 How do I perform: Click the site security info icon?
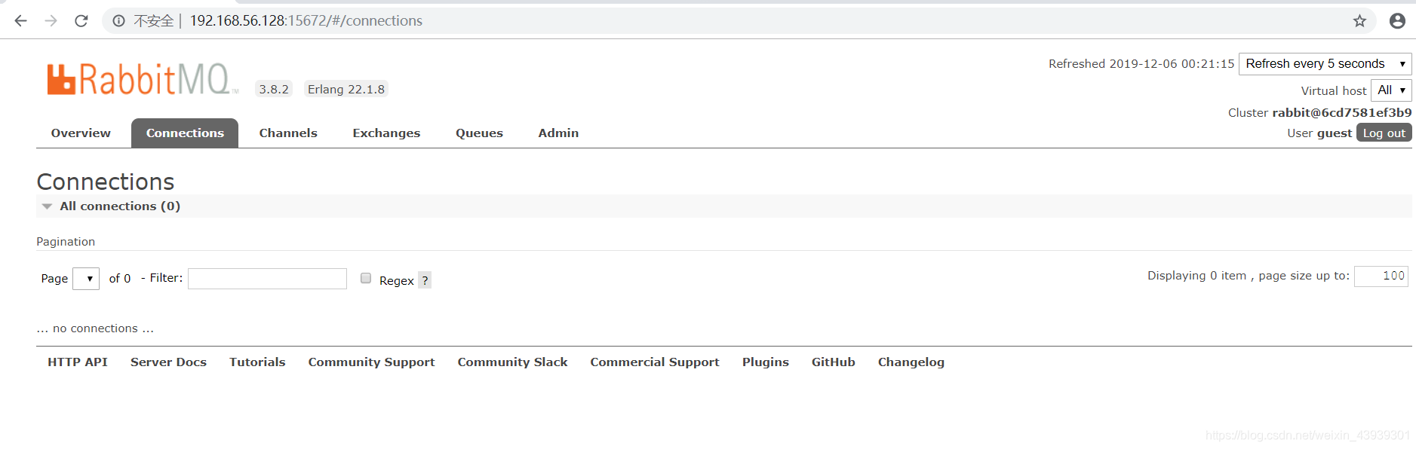coord(118,21)
